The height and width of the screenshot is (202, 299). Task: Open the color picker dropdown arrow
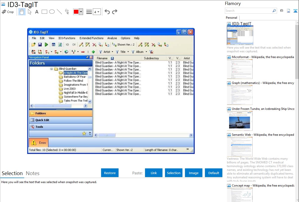[81, 12]
